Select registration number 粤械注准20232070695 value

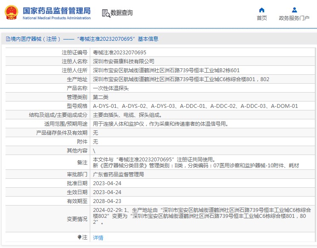[120, 53]
